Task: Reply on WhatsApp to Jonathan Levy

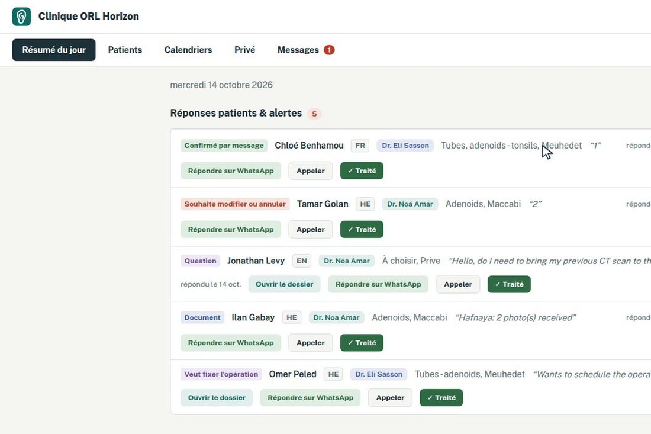Action: (378, 284)
